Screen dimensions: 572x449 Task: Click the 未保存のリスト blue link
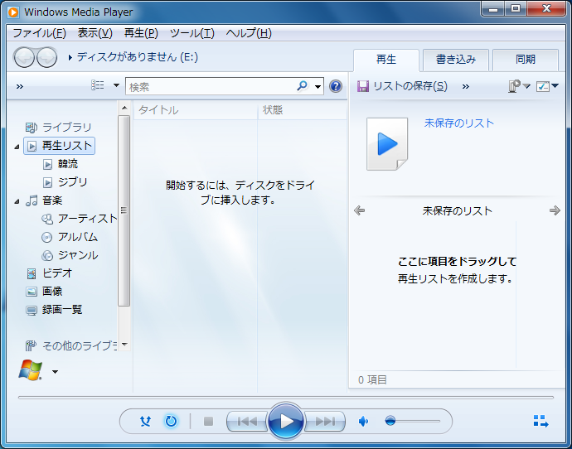(459, 123)
